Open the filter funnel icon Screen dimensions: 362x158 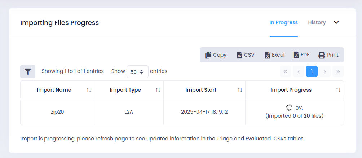(x=28, y=71)
